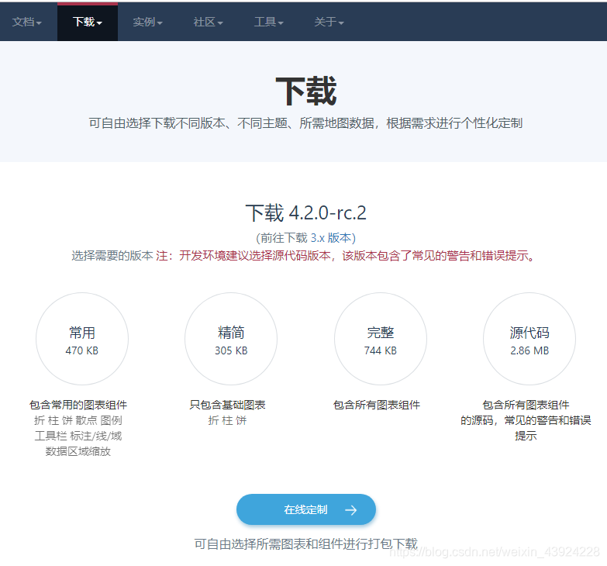Open the 下载 dropdown in navbar
The height and width of the screenshot is (566, 607).
pyautogui.click(x=88, y=22)
